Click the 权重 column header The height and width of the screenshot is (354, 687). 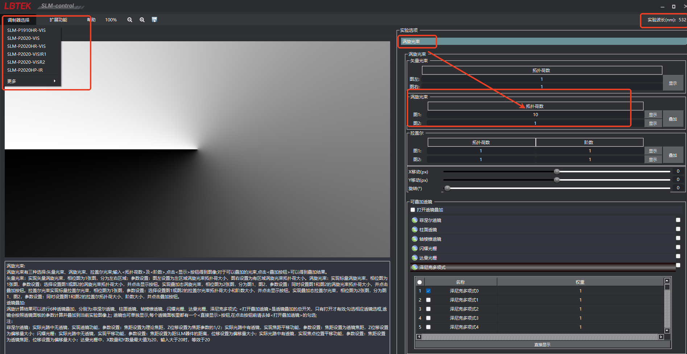point(580,282)
